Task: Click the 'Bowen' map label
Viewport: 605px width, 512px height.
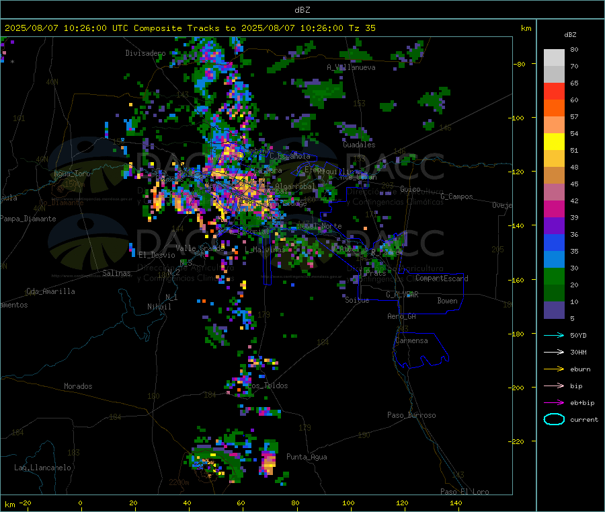Action: (447, 301)
